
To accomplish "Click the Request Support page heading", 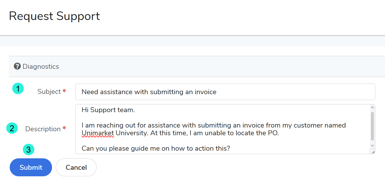I will (55, 16).
